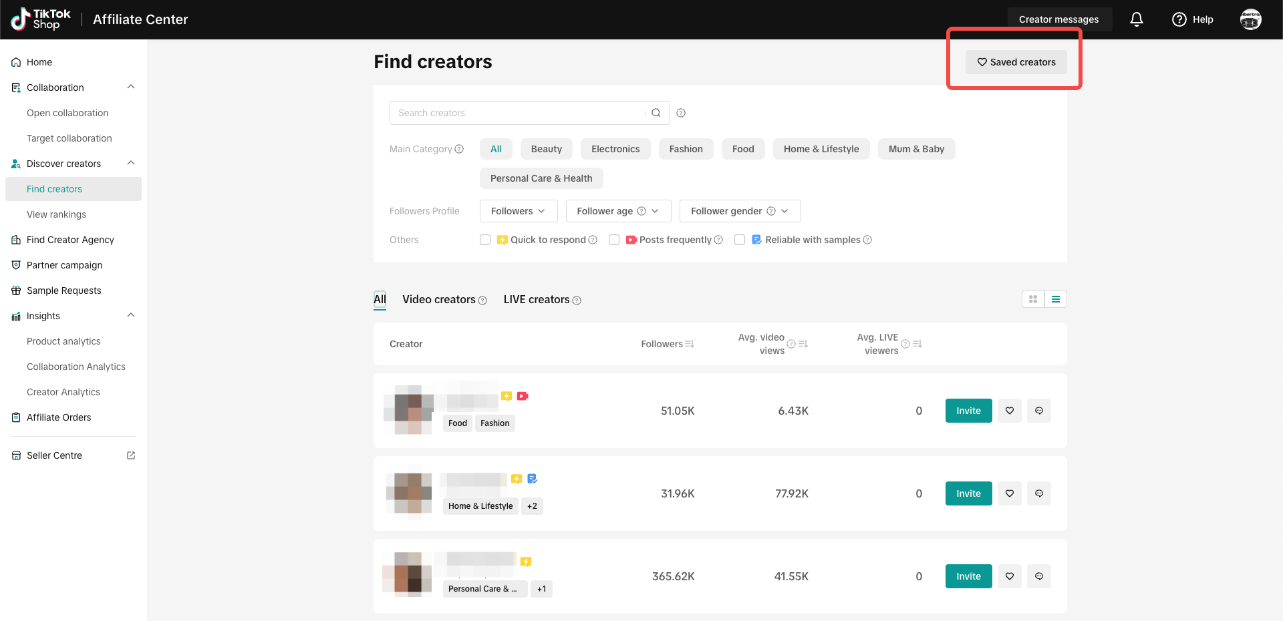Enable the Quick to respond filter
The image size is (1283, 621).
[485, 240]
